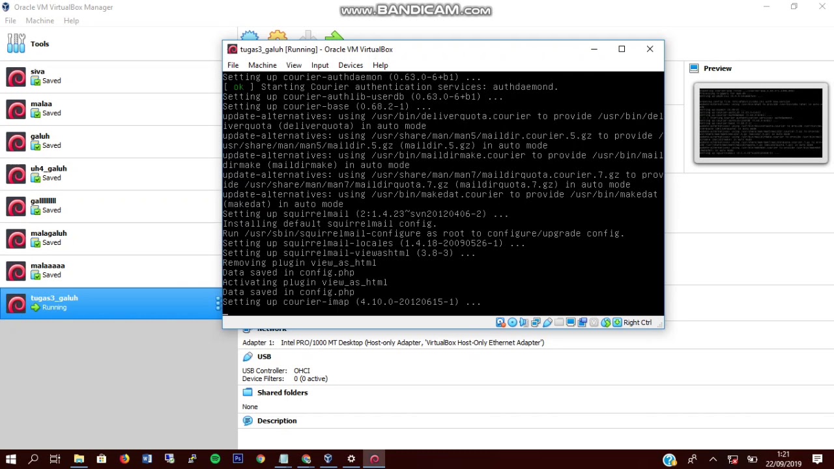This screenshot has height=469, width=834.
Task: Click the Preview panel monitor icon
Action: click(694, 68)
